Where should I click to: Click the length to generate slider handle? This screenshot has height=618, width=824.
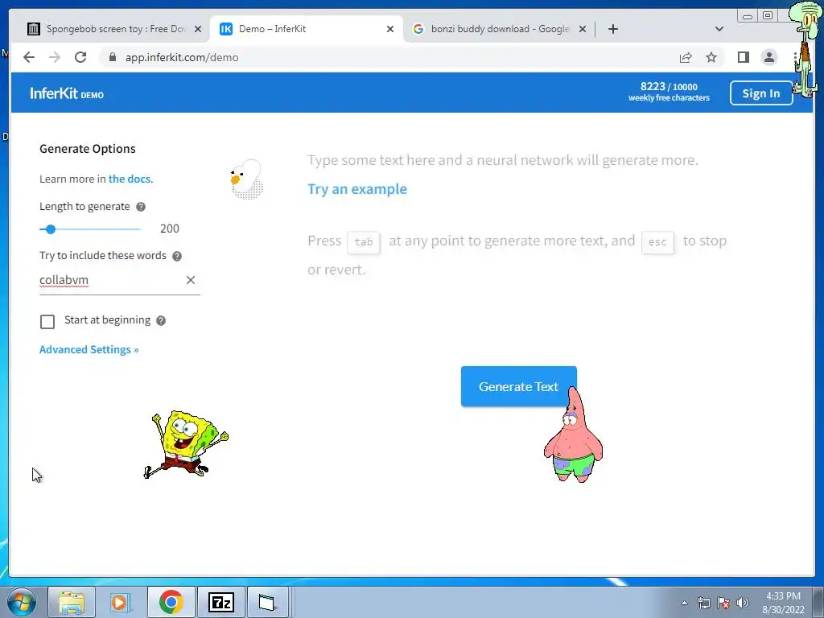[x=51, y=229]
